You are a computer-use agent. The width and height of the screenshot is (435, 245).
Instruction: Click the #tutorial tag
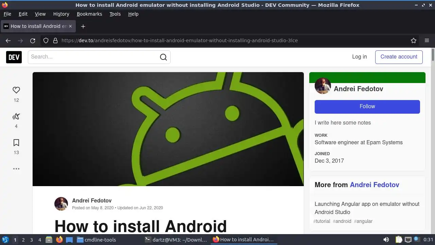pos(322,221)
